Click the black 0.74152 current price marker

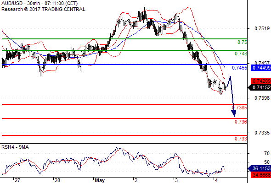point(260,88)
